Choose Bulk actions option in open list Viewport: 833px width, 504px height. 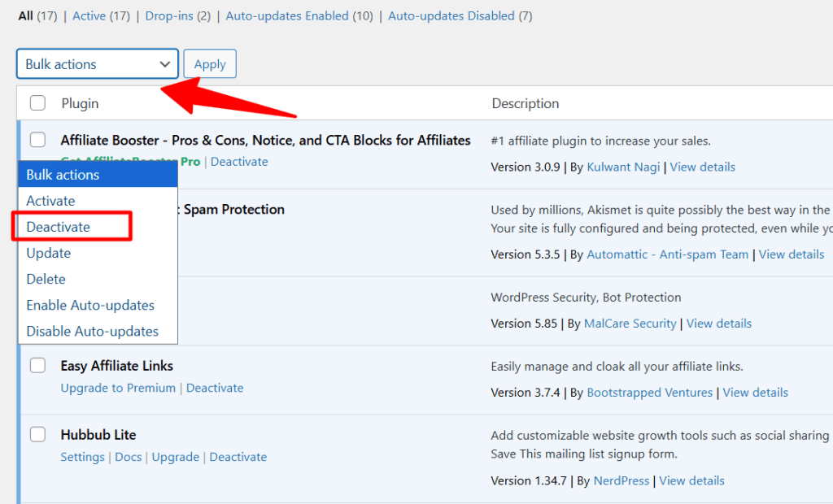click(98, 175)
